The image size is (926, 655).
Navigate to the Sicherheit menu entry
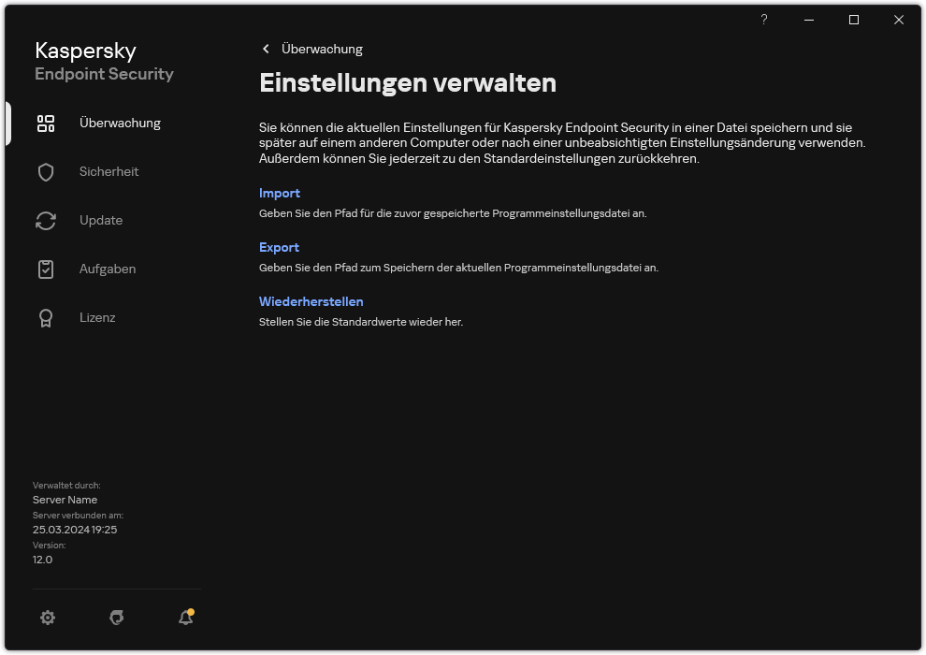tap(109, 171)
